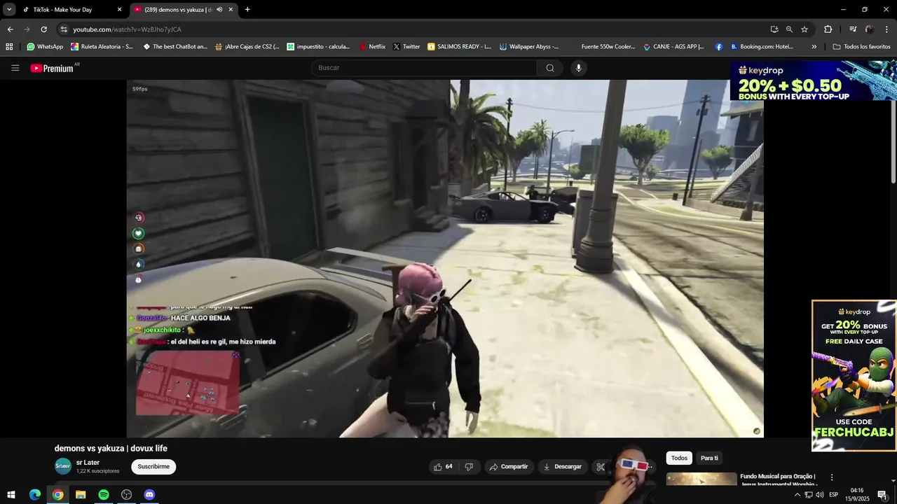Screen dimensions: 897x504
Task: Open the Wallpaper Abyss bookmark
Action: tap(529, 47)
